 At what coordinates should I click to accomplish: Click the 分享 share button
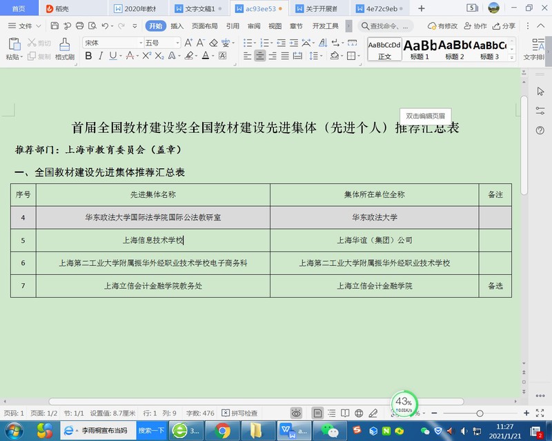[x=503, y=26]
